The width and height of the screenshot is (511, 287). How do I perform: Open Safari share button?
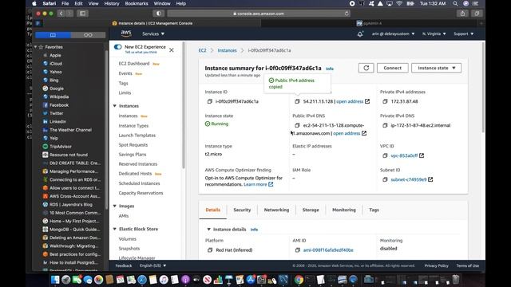click(x=462, y=14)
